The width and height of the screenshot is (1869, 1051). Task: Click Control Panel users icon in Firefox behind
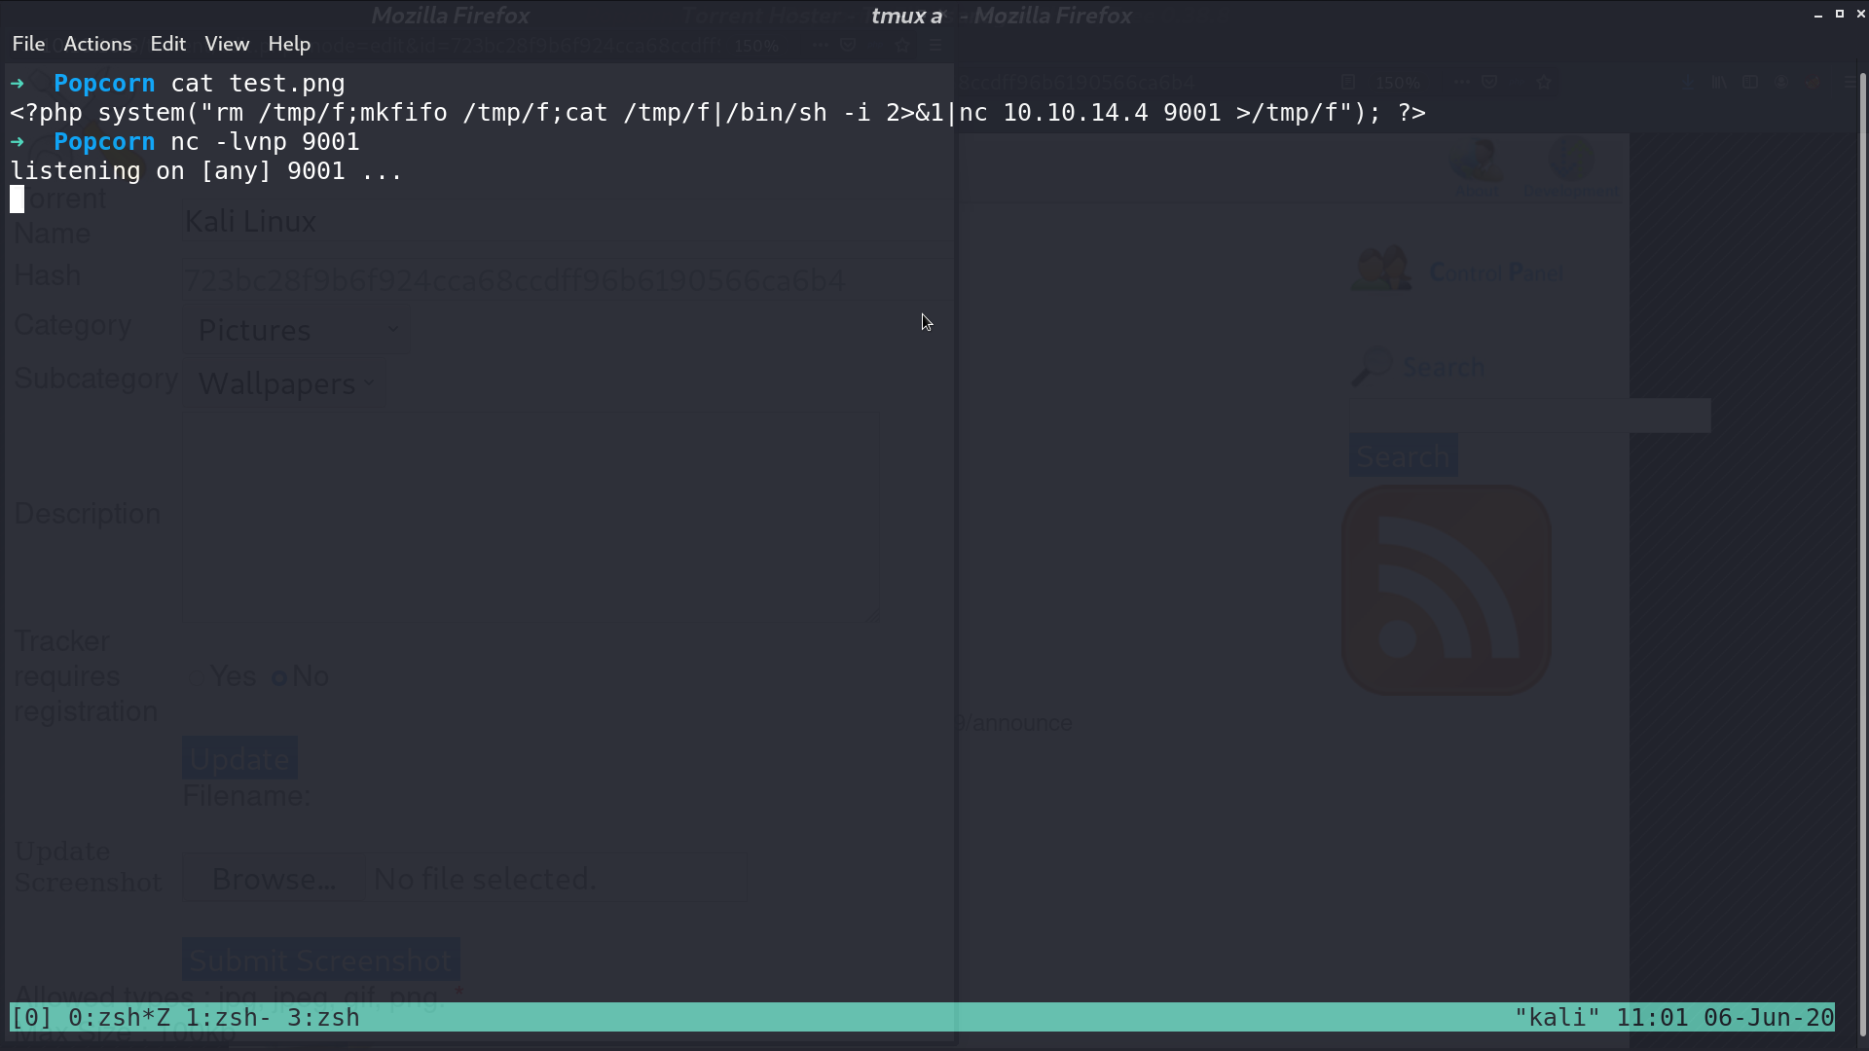1381,270
